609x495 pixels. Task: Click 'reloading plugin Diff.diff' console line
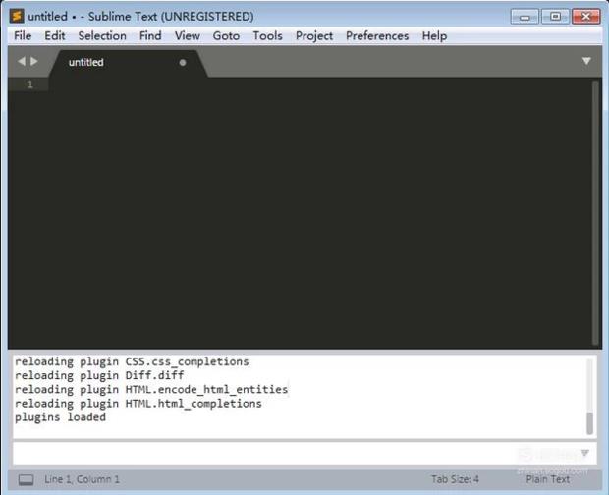99,375
